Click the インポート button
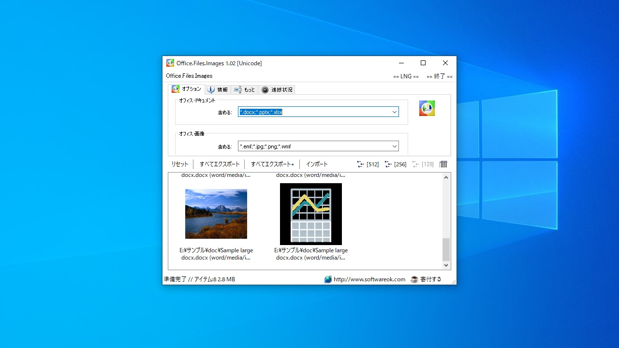The height and width of the screenshot is (348, 619). 317,164
